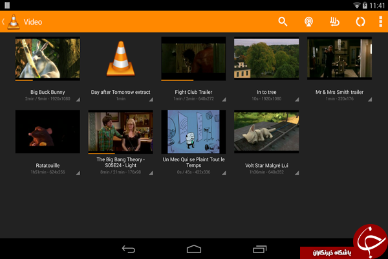The image size is (388, 259).
Task: Select 'The Big Bang Theory - S05E24 - Light' title
Action: [120, 163]
